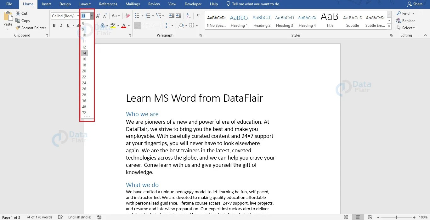The width and height of the screenshot is (430, 220).
Task: Open the Clipboard dialog launcher
Action: (x=47, y=36)
